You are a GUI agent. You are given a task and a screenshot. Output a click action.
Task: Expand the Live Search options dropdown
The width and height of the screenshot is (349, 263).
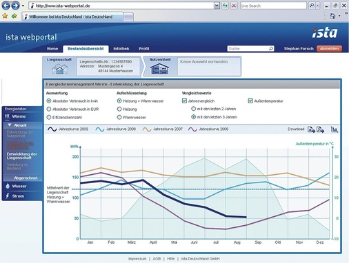pos(318,6)
